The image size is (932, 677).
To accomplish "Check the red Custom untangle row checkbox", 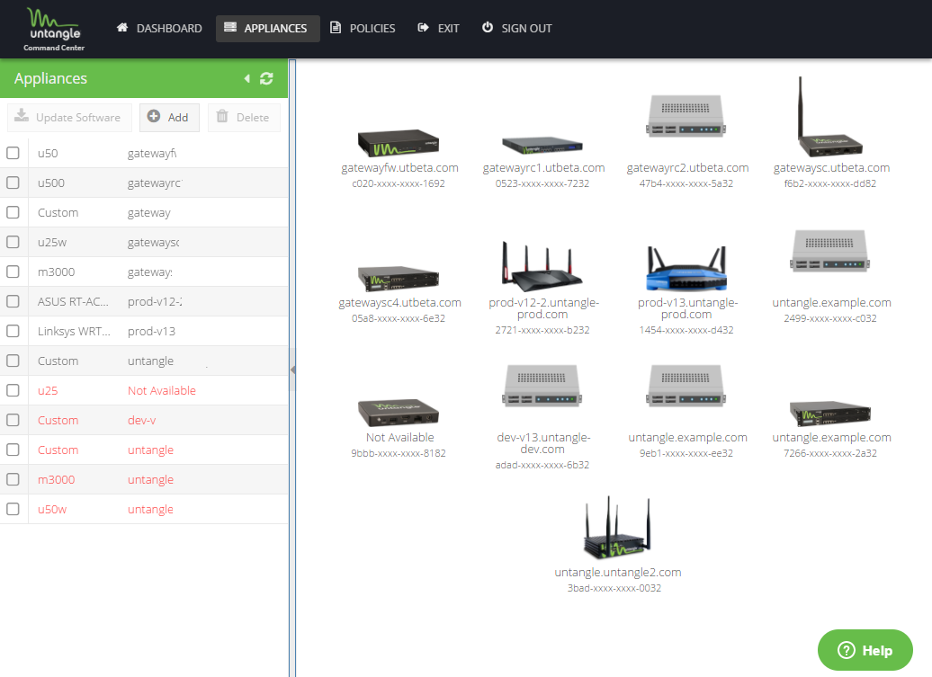I will (x=13, y=450).
